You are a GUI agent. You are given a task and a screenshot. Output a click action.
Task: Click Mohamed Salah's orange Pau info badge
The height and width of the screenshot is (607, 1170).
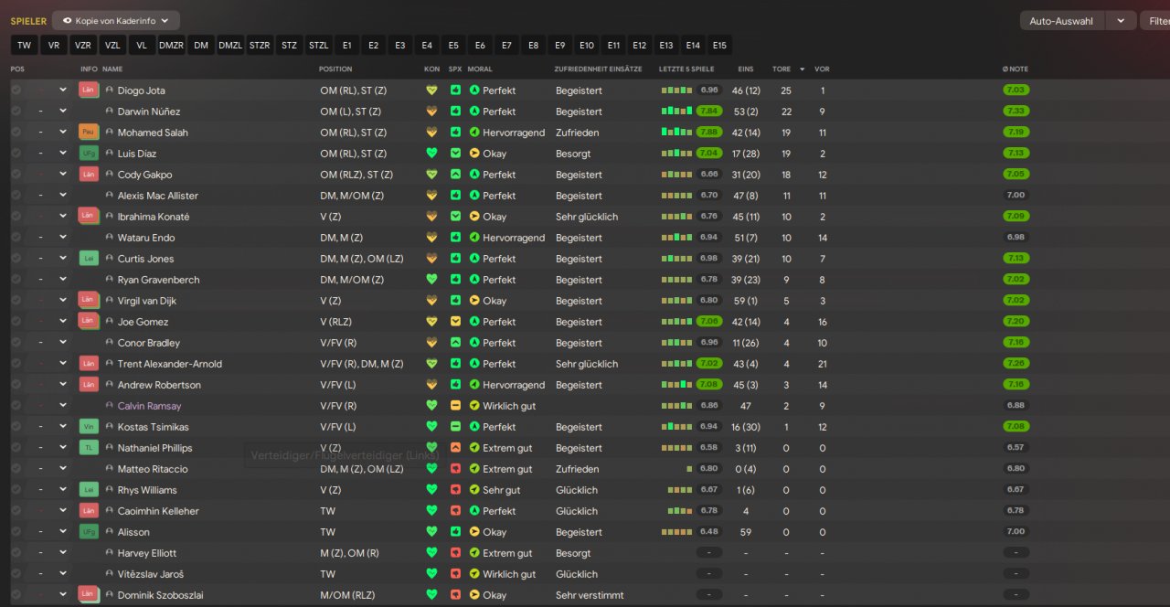(89, 133)
